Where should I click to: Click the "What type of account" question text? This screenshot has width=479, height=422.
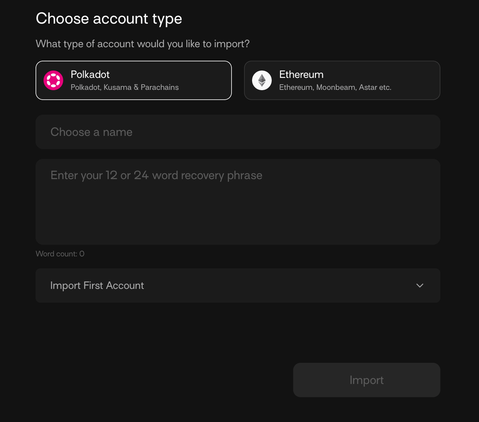[143, 44]
